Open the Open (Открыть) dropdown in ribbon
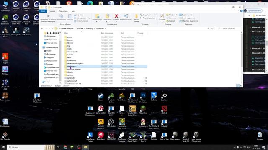268x150 pixels. pyautogui.click(x=172, y=15)
